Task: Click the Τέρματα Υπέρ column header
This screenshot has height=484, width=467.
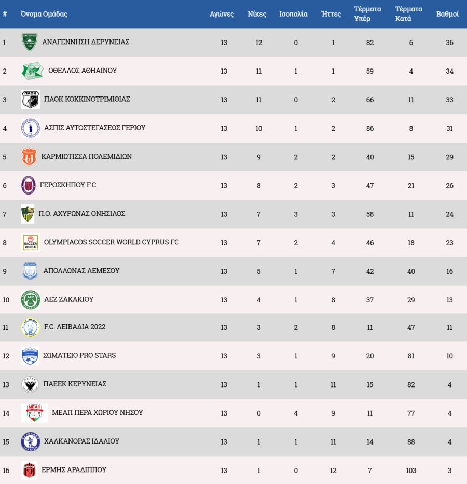Action: click(x=367, y=14)
